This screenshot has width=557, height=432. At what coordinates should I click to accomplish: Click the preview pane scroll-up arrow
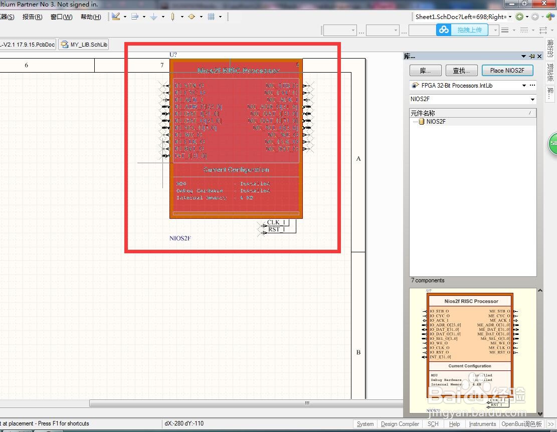tap(540, 290)
